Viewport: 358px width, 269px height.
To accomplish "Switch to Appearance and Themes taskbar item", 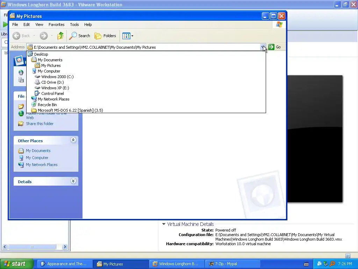I will click(x=64, y=264).
